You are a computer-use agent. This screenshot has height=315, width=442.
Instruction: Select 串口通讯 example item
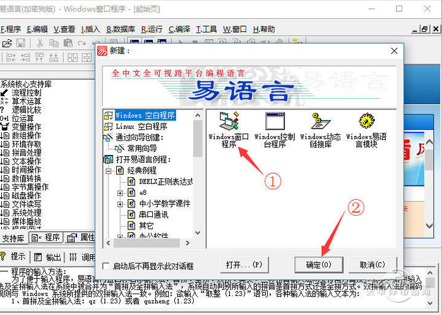[153, 215]
